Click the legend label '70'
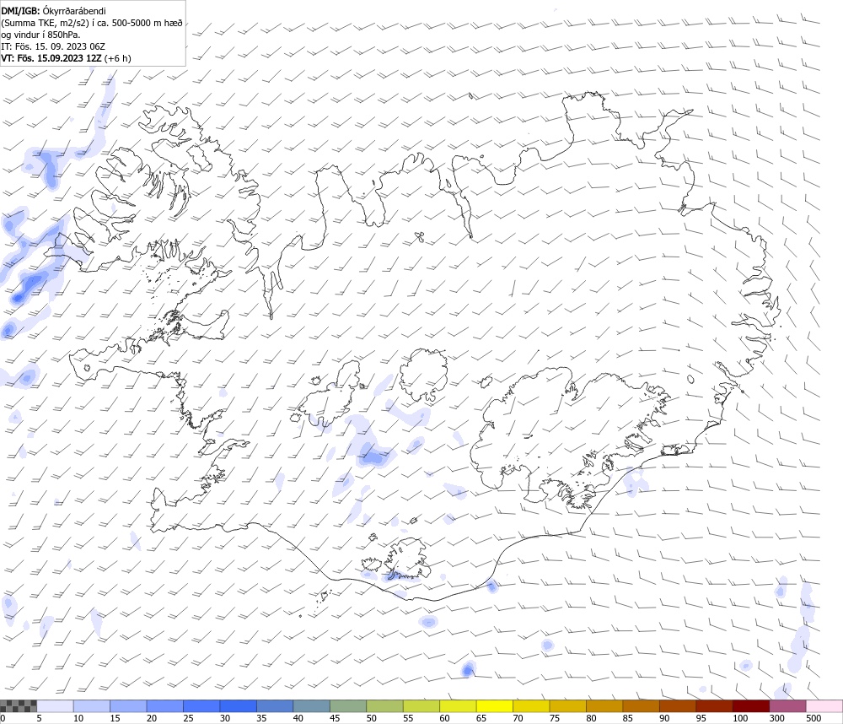This screenshot has height=724, width=843. point(518,718)
